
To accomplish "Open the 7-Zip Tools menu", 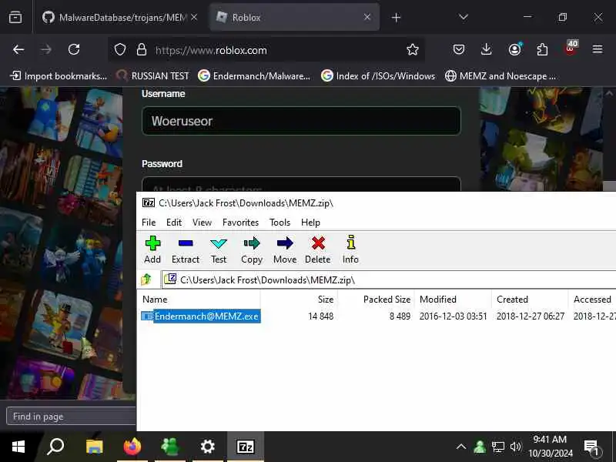I will (280, 223).
